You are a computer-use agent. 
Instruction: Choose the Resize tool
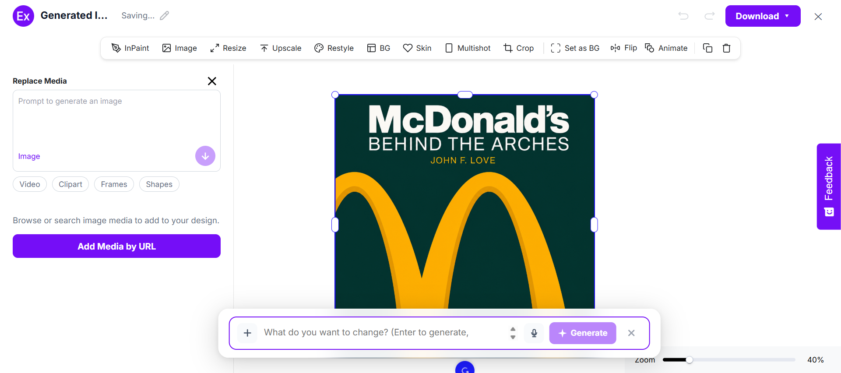point(228,48)
